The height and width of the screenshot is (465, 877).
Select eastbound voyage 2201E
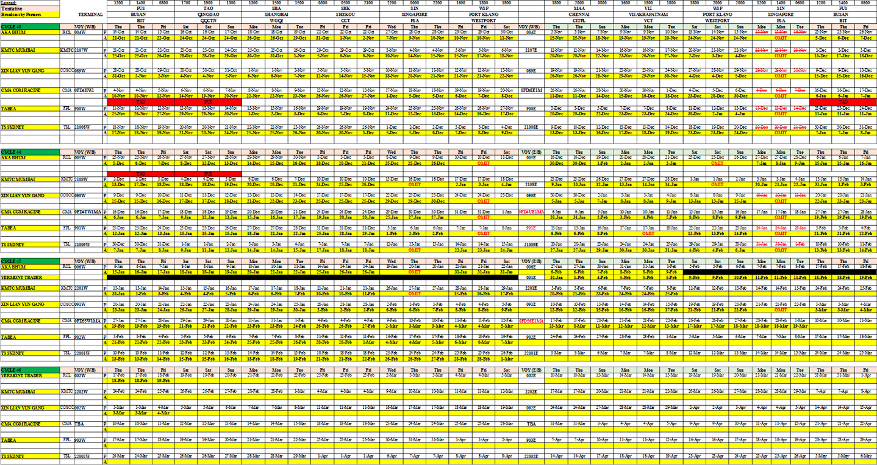(531, 288)
